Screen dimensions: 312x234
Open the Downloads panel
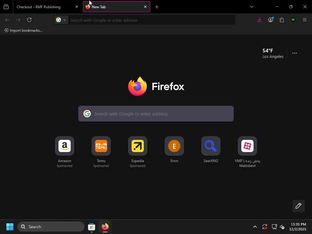click(260, 20)
